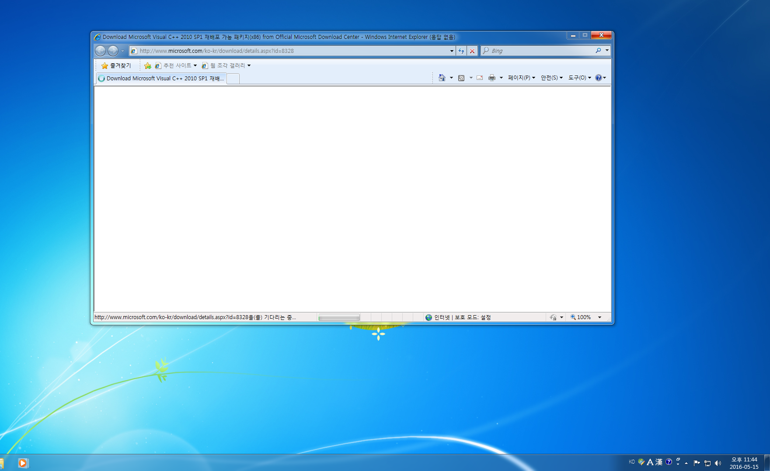Show hidden tray icons with the up arrow
This screenshot has width=770, height=471.
click(686, 463)
